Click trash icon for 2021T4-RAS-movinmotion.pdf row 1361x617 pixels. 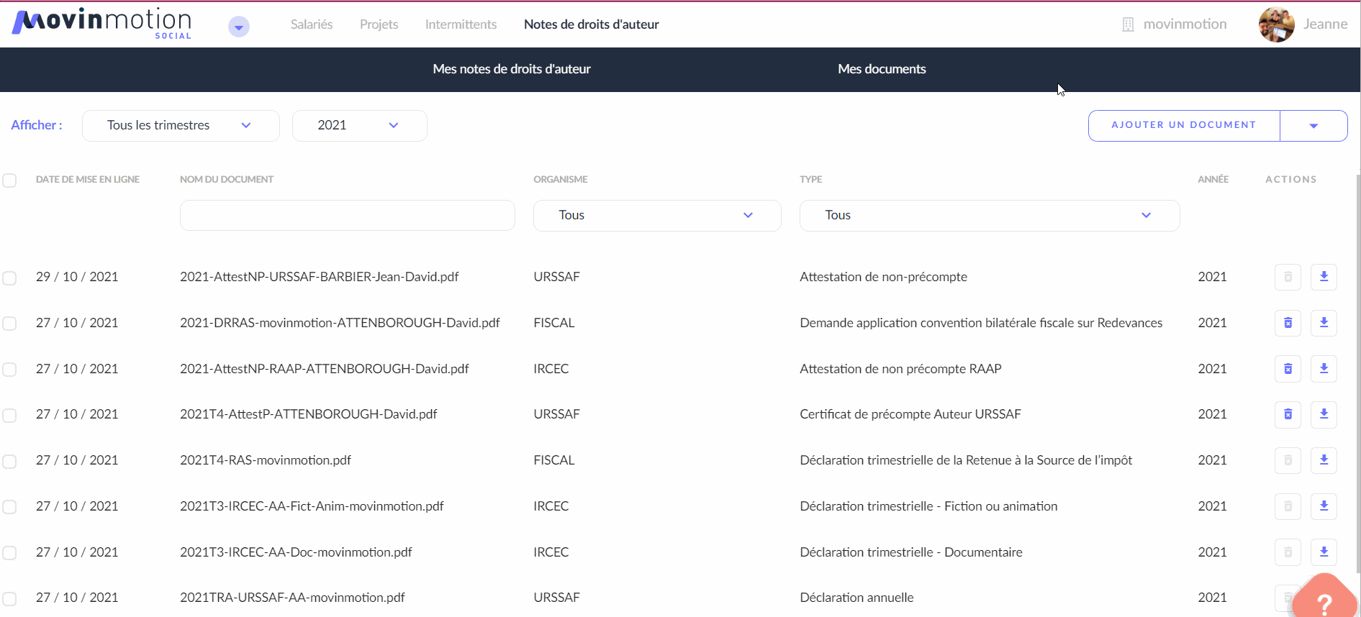(1288, 460)
